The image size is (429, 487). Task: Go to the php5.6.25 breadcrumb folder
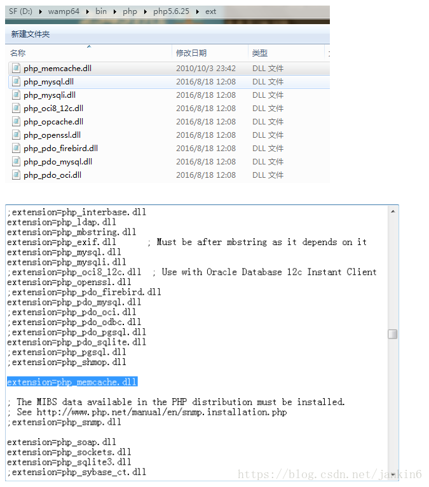172,11
